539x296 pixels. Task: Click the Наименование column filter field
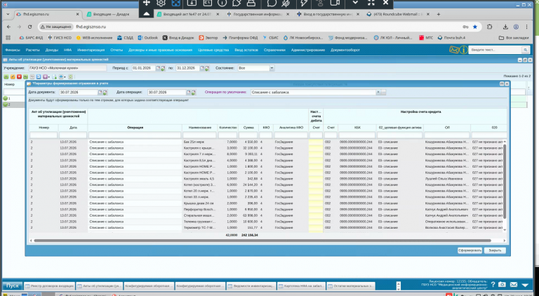199,135
